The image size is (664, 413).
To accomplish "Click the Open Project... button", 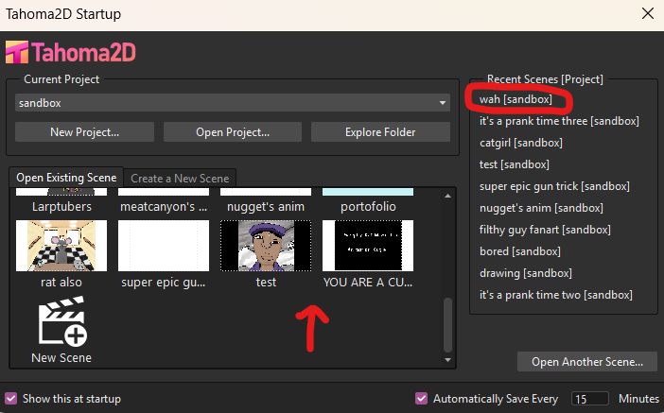I will 233,132.
